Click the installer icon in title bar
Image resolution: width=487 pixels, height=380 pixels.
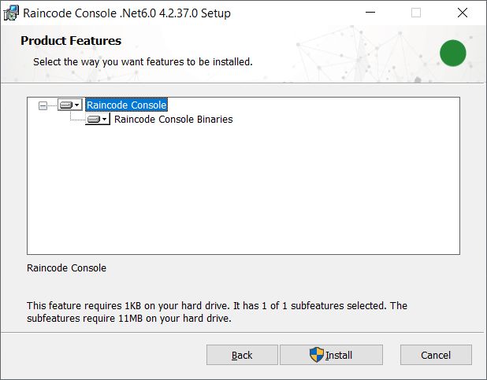(11, 13)
